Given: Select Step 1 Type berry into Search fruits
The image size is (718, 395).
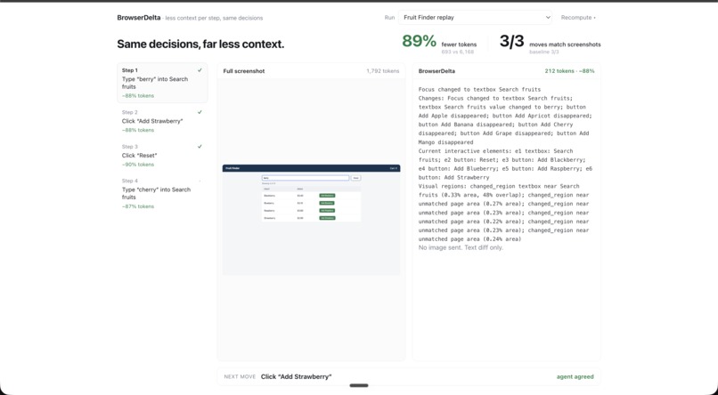Looking at the screenshot, I should click(x=162, y=83).
